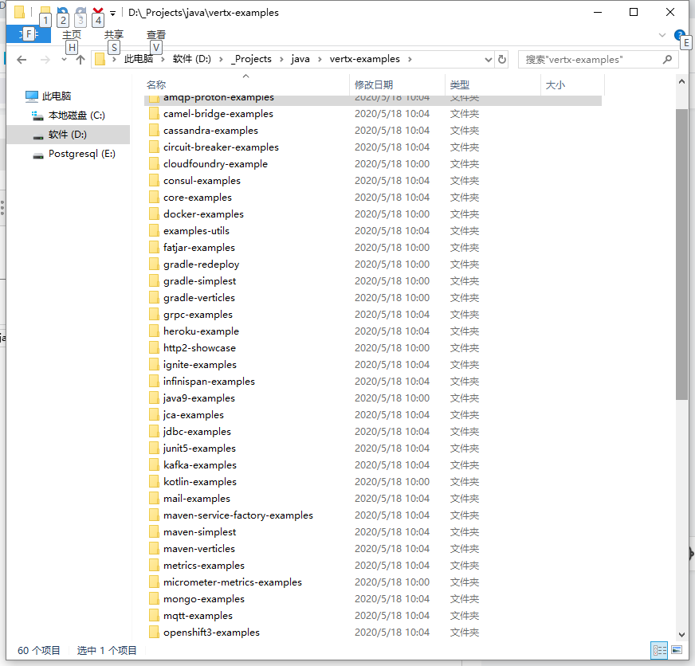
Task: Open the address bar path dropdown arrow
Action: point(488,59)
